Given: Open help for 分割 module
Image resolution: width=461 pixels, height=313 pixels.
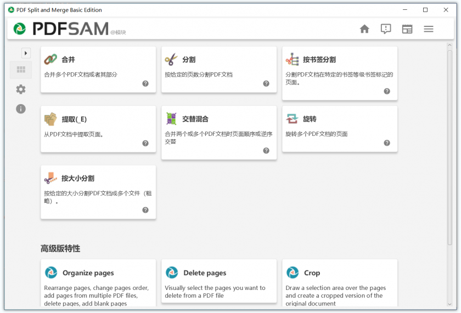Looking at the screenshot, I should pyautogui.click(x=266, y=84).
